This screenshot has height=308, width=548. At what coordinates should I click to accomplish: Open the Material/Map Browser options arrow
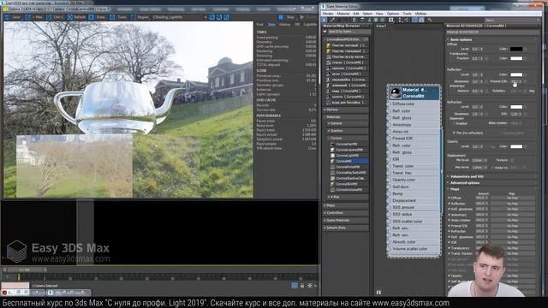(x=325, y=32)
